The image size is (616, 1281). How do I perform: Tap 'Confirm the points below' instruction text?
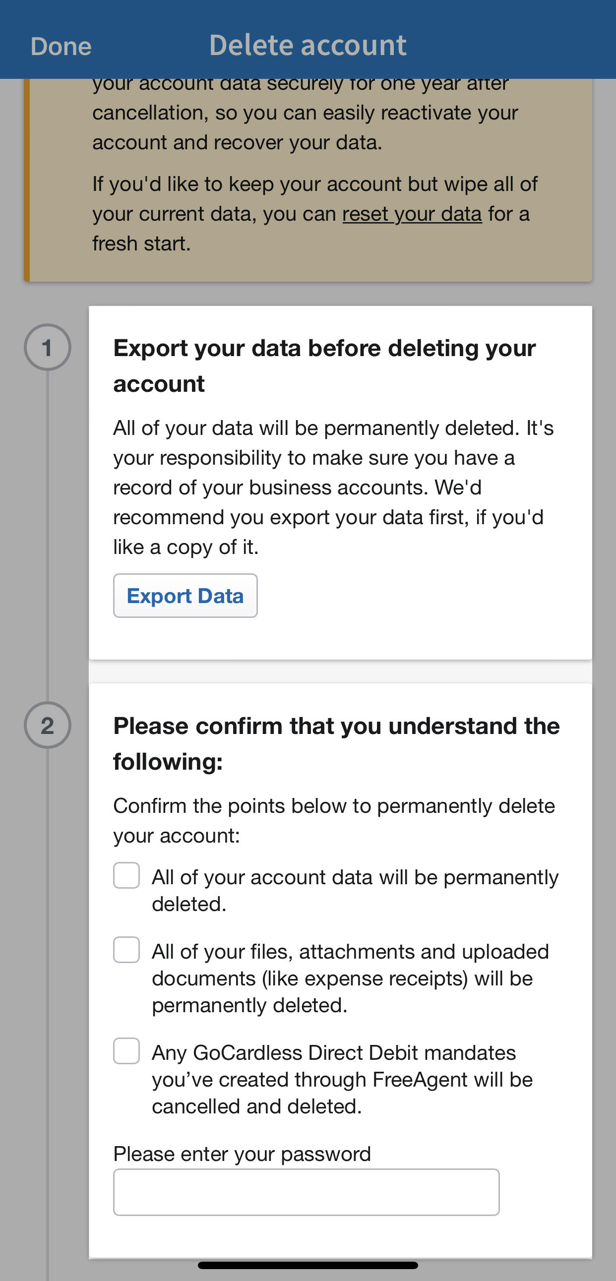point(334,820)
